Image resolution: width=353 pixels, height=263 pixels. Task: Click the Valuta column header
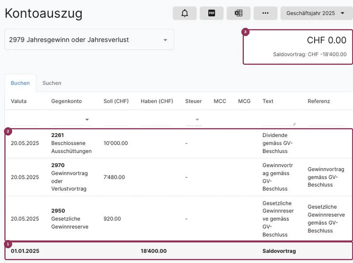click(x=19, y=101)
